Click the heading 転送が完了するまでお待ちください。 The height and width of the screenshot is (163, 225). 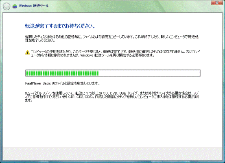point(60,26)
